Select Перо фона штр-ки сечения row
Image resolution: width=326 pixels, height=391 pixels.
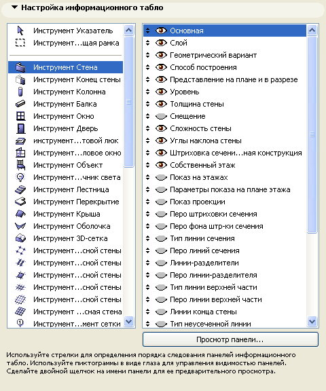pyautogui.click(x=225, y=226)
